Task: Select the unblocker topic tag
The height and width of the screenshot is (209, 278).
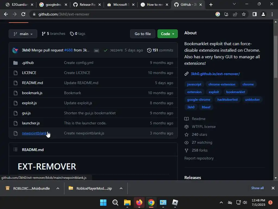Action: 252,100
